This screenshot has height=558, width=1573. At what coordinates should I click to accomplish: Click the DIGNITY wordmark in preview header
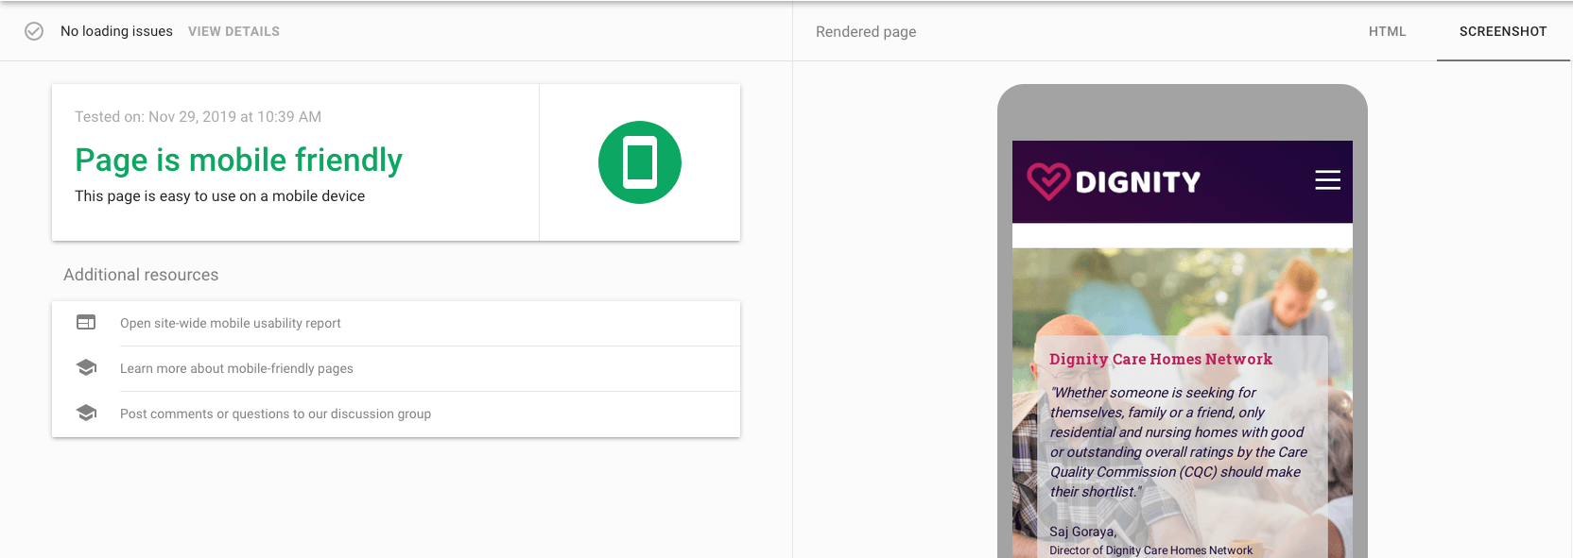tap(1138, 181)
